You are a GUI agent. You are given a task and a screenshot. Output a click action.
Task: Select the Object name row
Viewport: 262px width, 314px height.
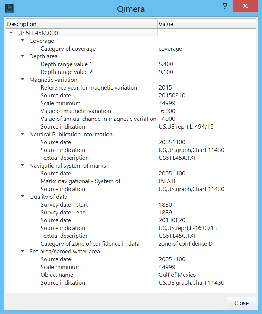[57, 275]
